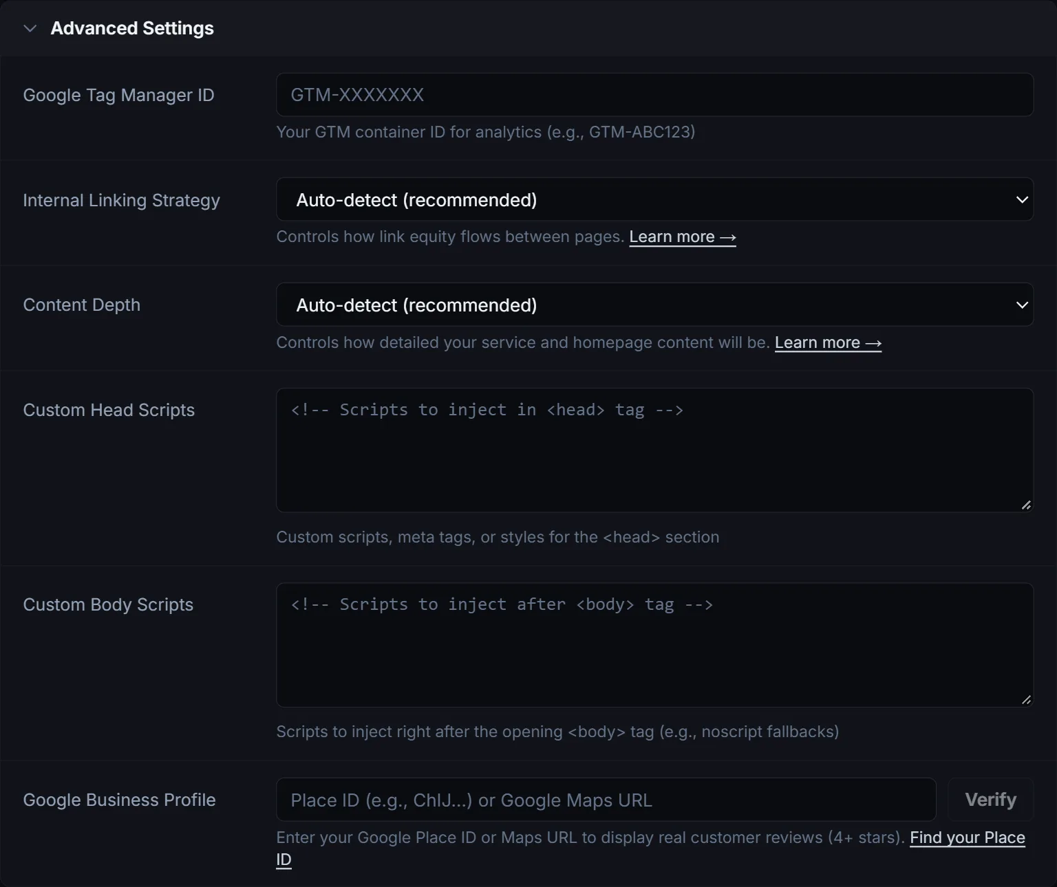1057x887 pixels.
Task: Focus the Google Business Profile Place ID field
Action: click(606, 800)
